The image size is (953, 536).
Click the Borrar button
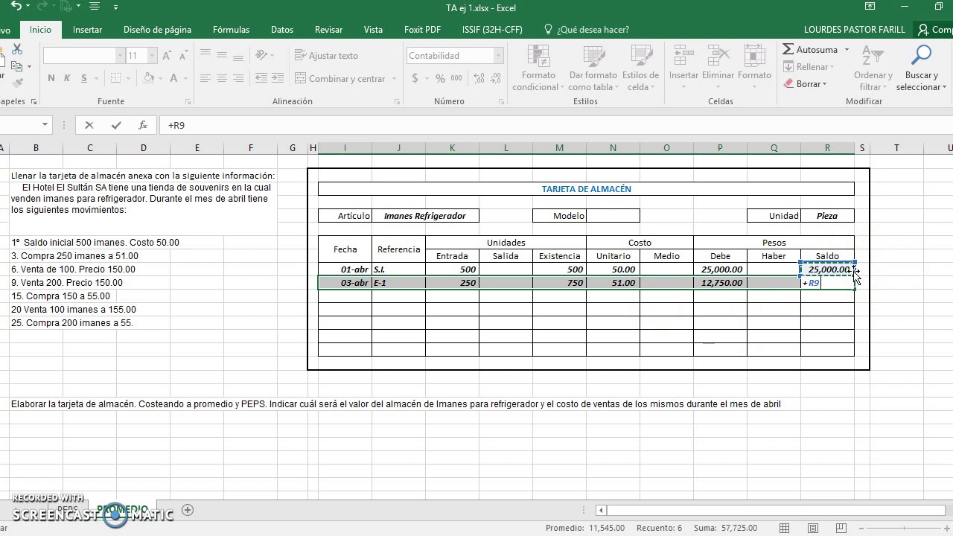click(x=806, y=84)
